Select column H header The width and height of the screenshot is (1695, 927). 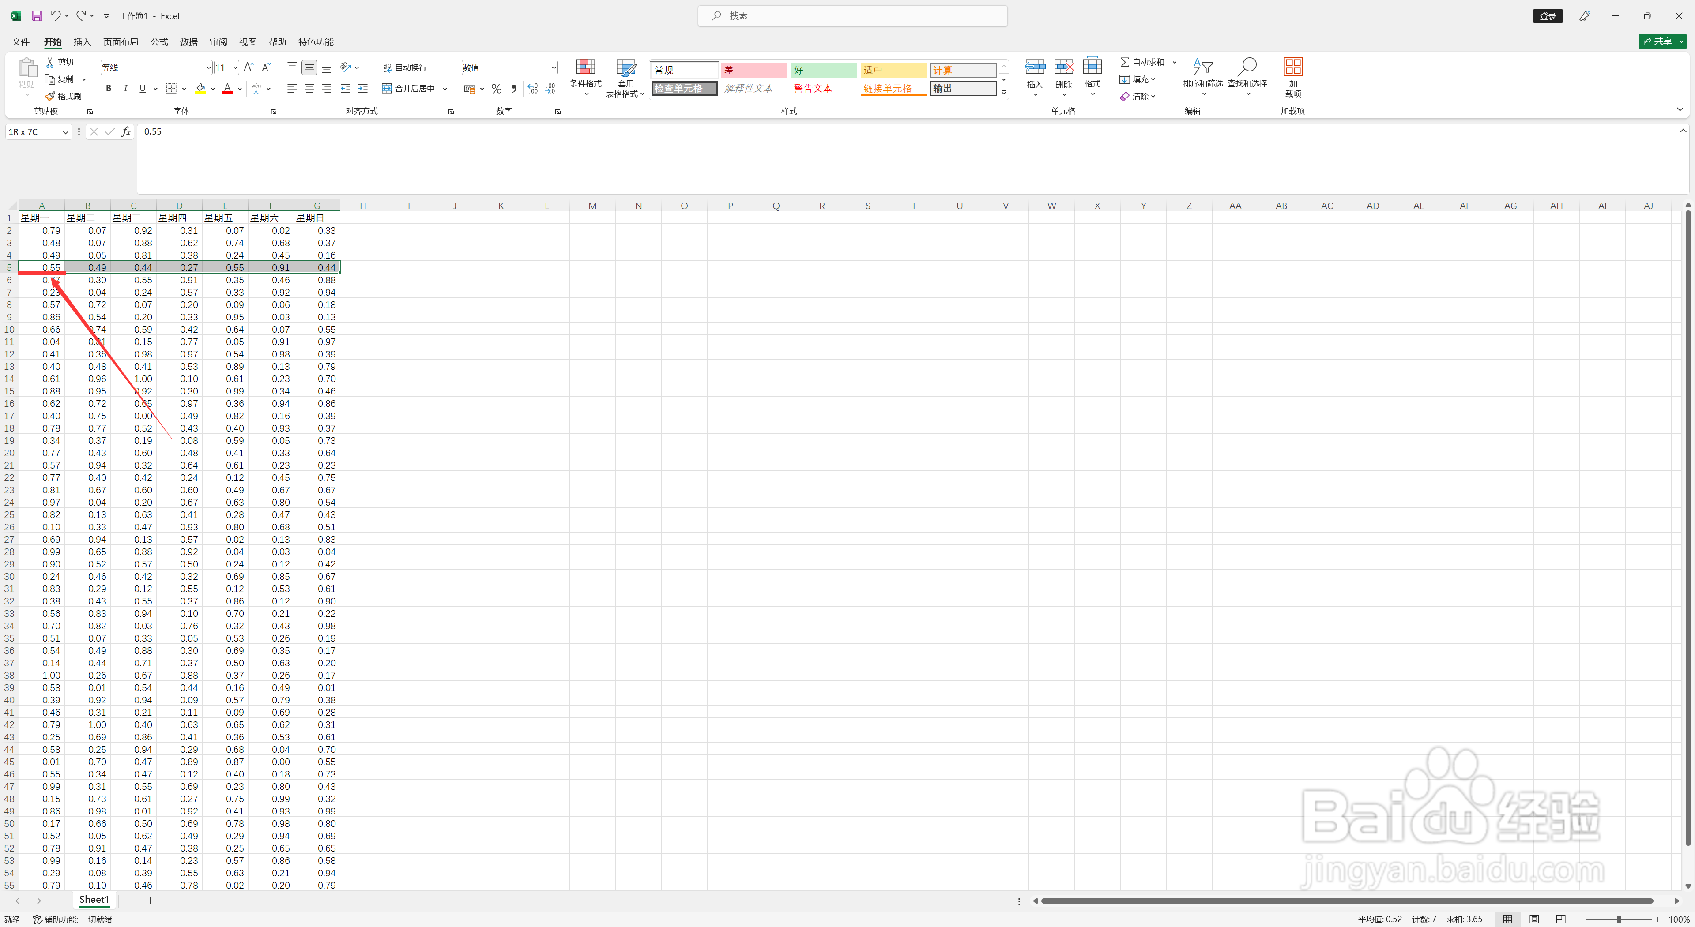pyautogui.click(x=362, y=206)
